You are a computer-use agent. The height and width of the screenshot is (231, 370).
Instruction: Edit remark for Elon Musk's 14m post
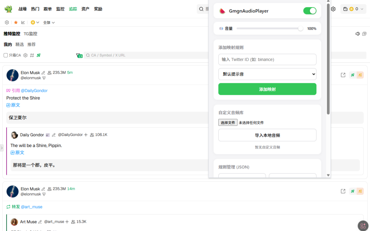point(43,189)
